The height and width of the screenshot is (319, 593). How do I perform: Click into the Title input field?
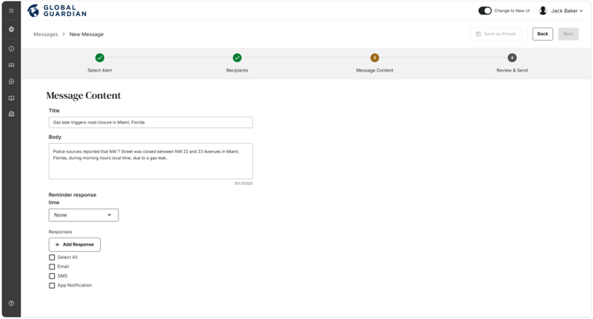150,122
